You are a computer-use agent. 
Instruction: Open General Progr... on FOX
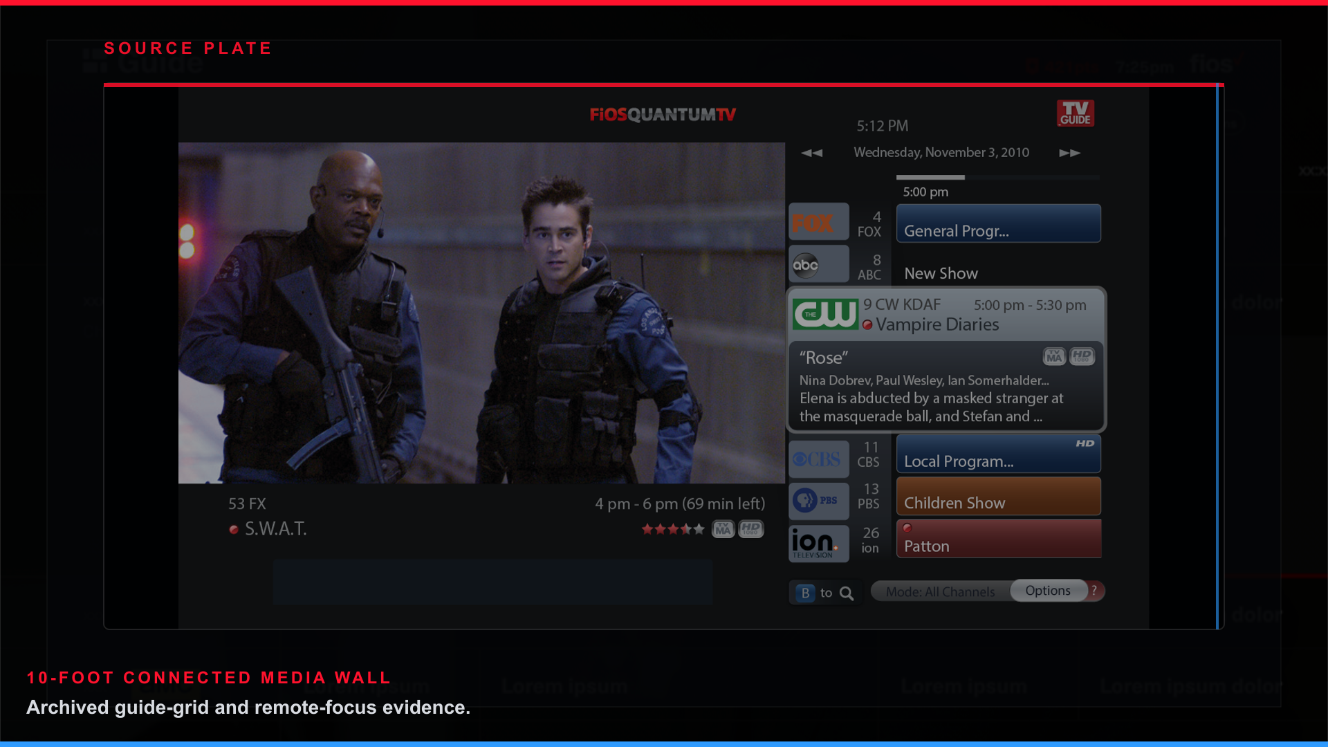click(999, 223)
